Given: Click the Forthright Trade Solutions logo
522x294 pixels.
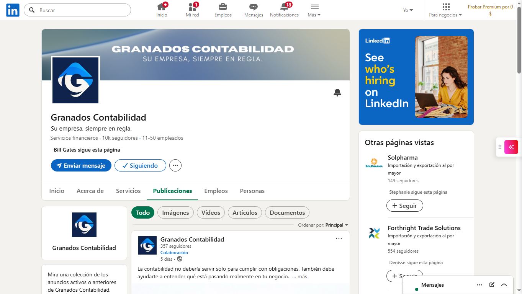Looking at the screenshot, I should coord(374,234).
